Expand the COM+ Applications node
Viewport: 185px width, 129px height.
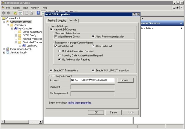coord(16,32)
